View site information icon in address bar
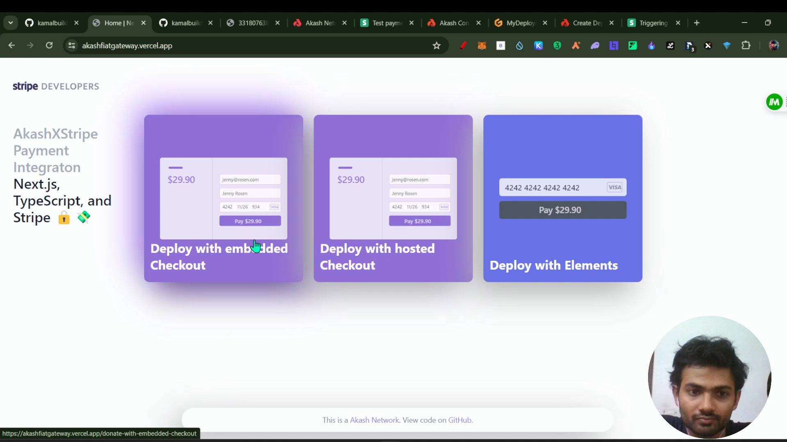Viewport: 787px width, 442px height. 72,45
